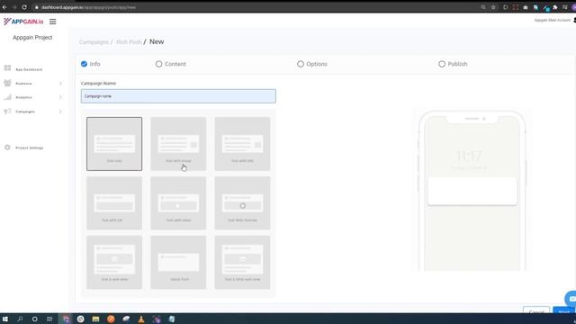Select the Info step radio
The width and height of the screenshot is (576, 324).
[84, 64]
